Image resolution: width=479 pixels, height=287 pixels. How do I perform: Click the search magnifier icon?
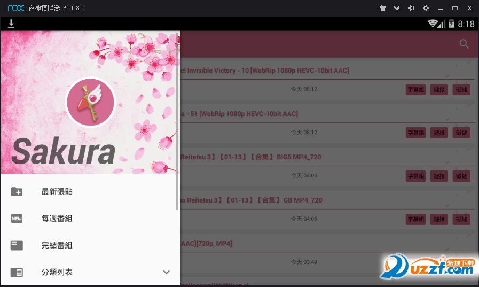(x=464, y=44)
